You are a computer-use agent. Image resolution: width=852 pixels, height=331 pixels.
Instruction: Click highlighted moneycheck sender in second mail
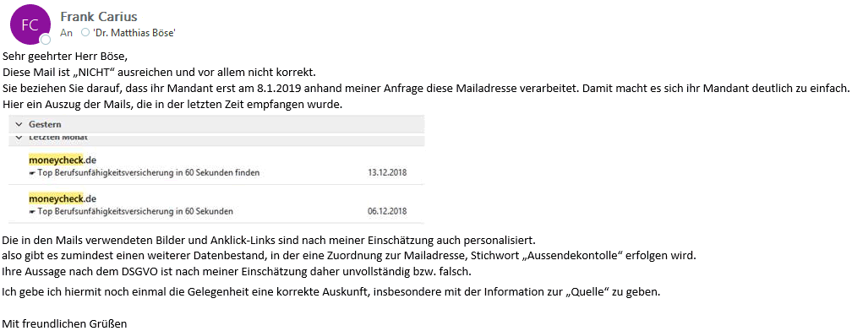click(56, 198)
